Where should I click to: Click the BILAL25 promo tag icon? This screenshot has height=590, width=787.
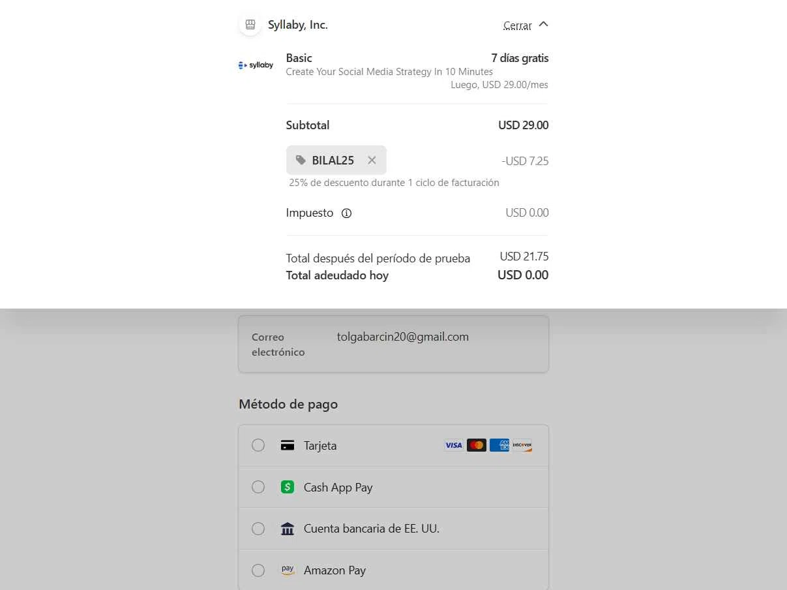(301, 160)
